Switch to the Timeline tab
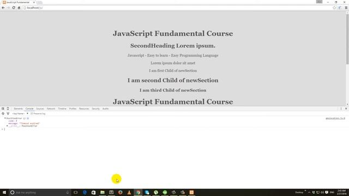 (x=62, y=109)
